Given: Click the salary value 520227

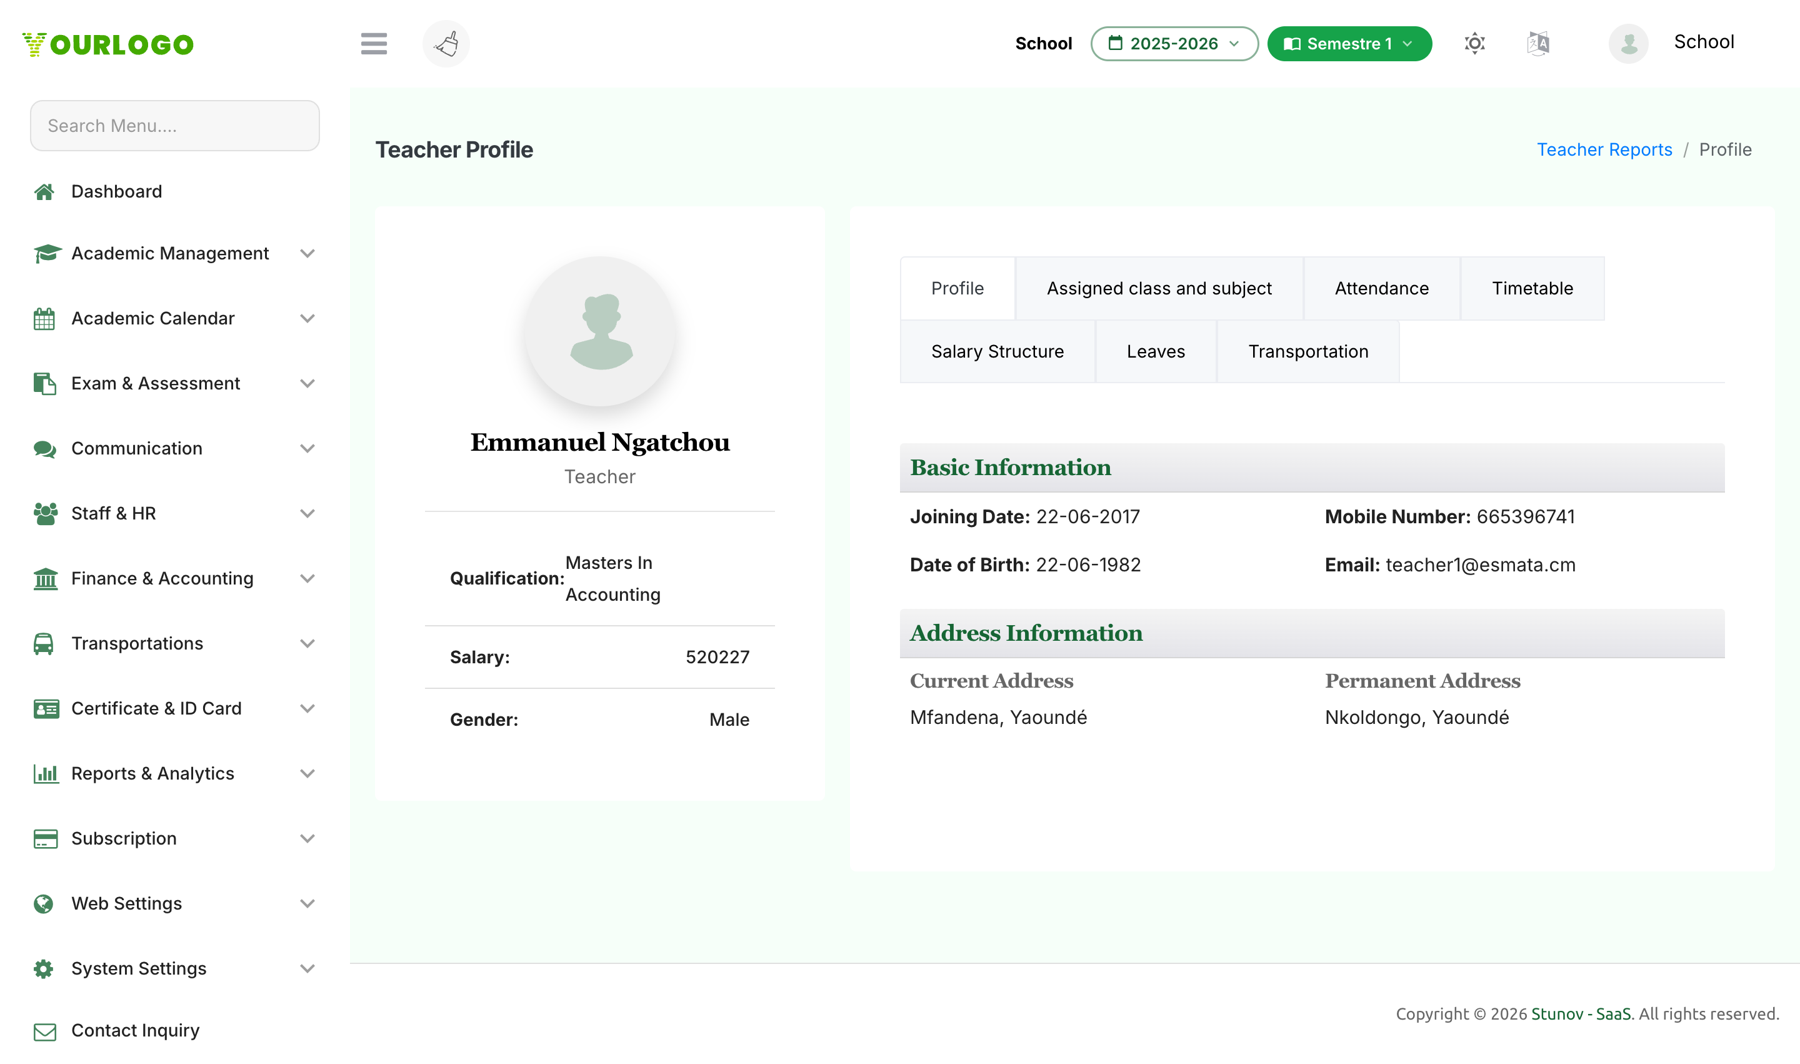Looking at the screenshot, I should [717, 658].
